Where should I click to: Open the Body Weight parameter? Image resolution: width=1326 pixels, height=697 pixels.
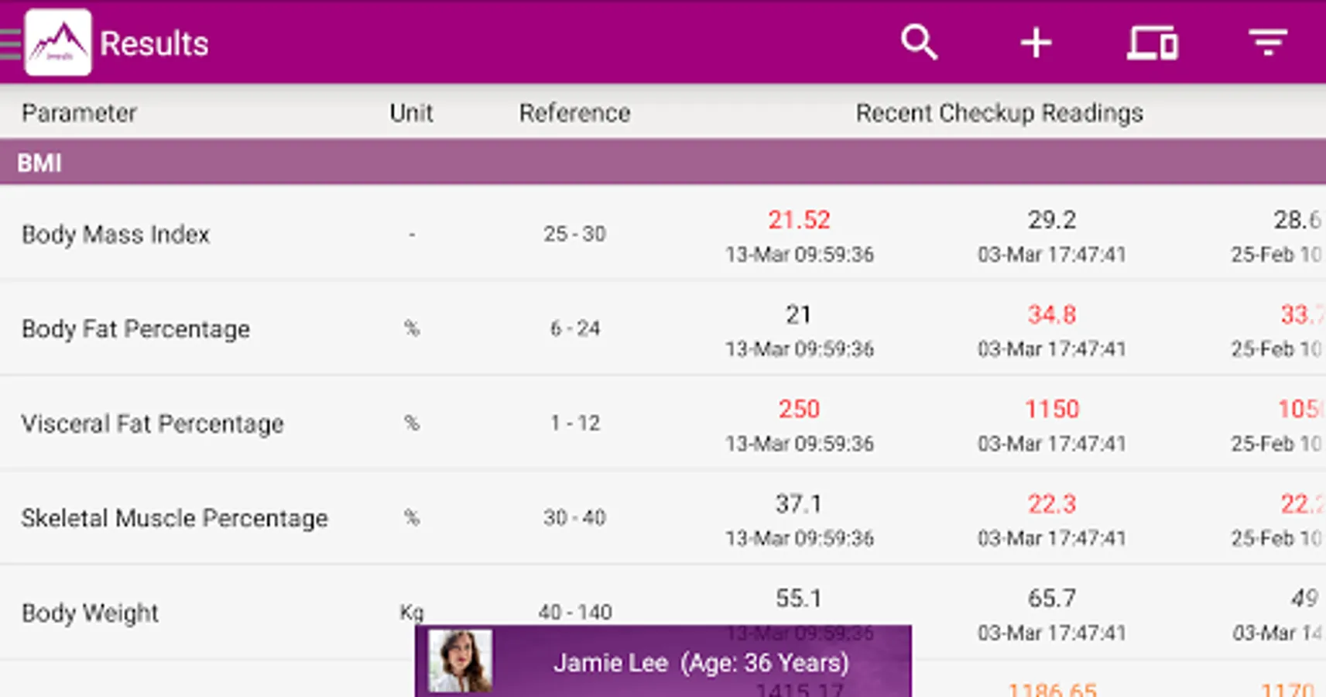tap(90, 613)
